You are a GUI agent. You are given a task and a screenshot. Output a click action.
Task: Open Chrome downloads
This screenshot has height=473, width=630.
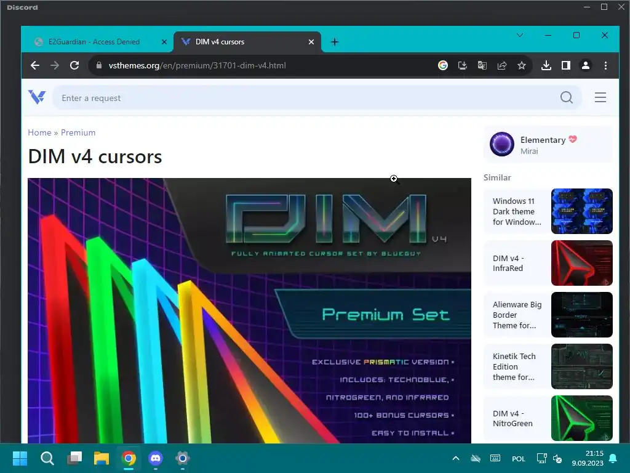point(546,65)
